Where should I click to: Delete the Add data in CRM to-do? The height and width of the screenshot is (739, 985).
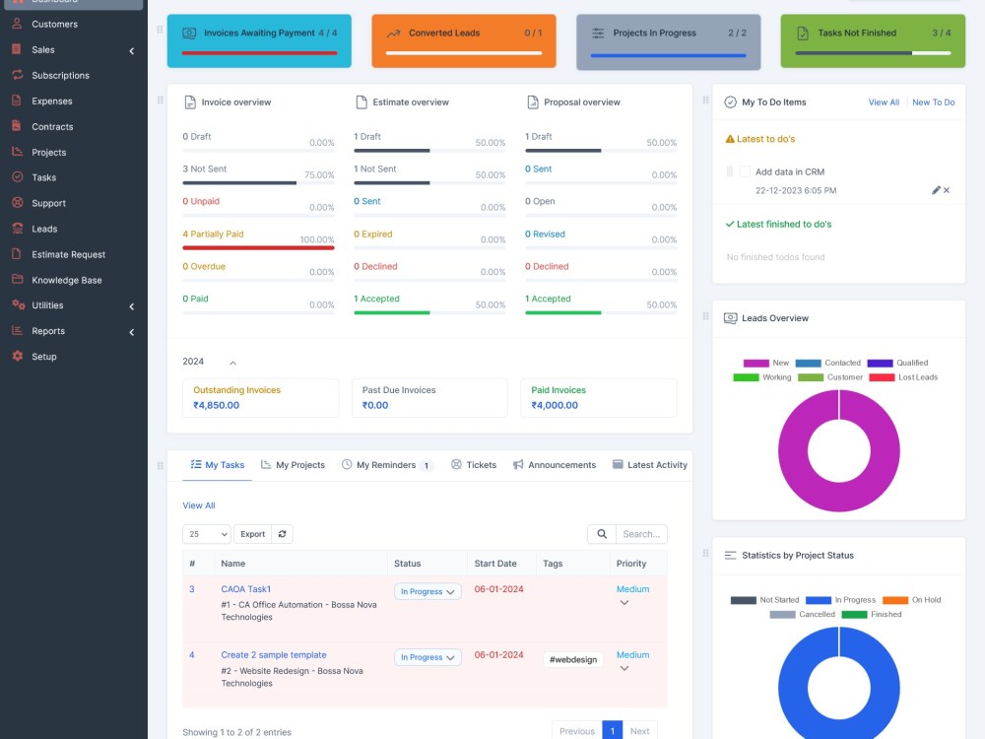947,190
